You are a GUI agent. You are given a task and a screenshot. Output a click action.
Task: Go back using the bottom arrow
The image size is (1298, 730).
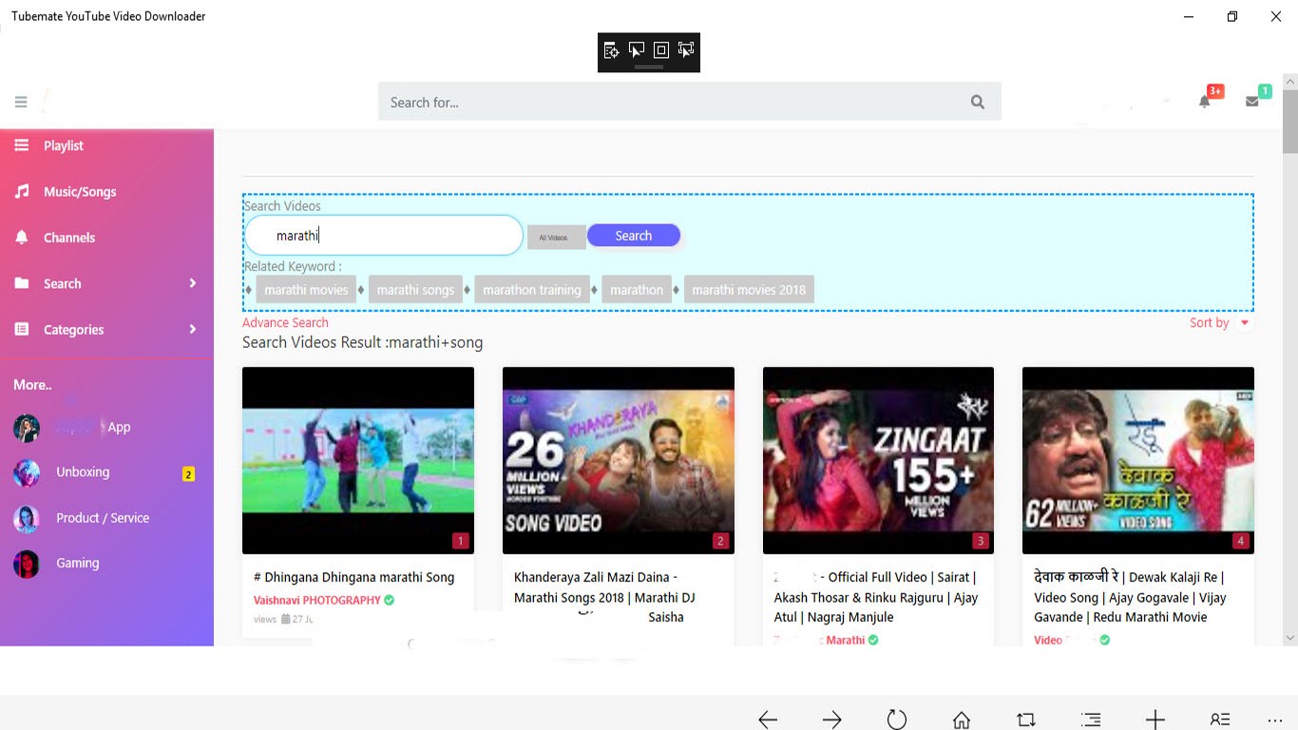[x=768, y=720]
